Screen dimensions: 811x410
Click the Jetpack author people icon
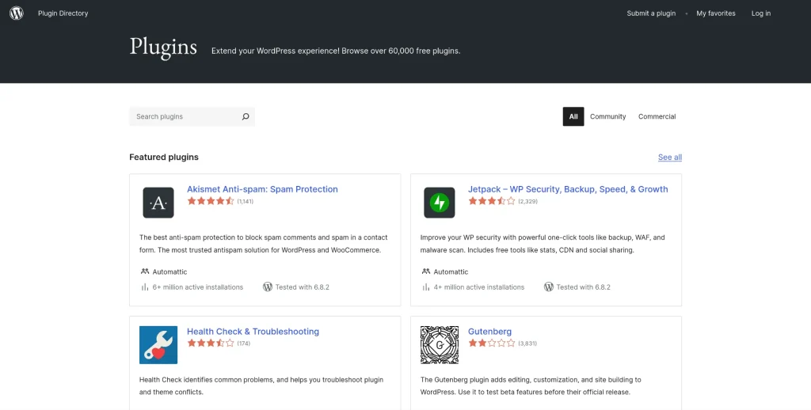pyautogui.click(x=426, y=271)
